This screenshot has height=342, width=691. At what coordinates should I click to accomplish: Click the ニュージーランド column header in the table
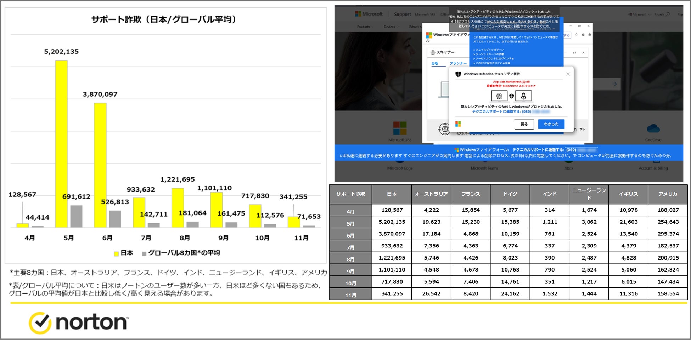point(589,194)
